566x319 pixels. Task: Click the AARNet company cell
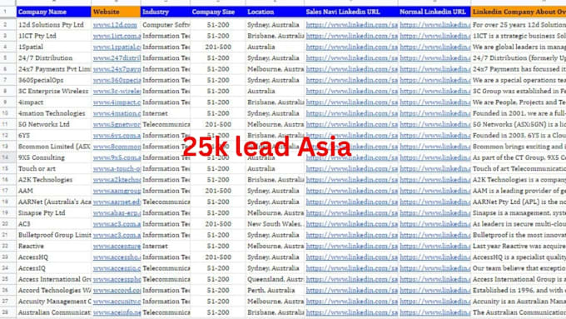pos(53,202)
